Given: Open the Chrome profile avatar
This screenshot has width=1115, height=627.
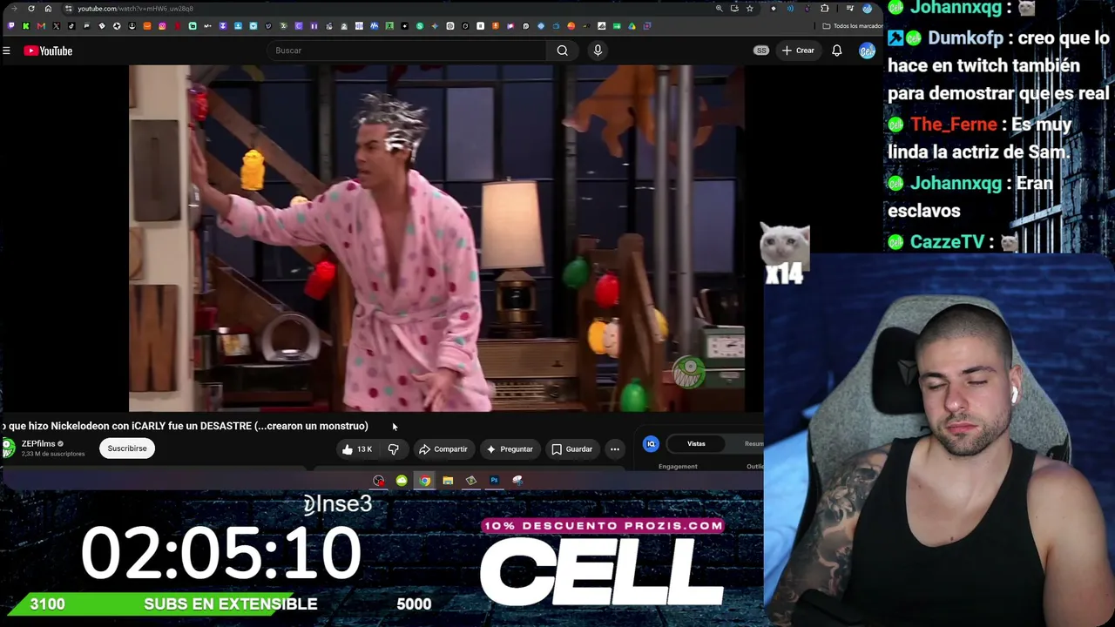Looking at the screenshot, I should pyautogui.click(x=868, y=9).
